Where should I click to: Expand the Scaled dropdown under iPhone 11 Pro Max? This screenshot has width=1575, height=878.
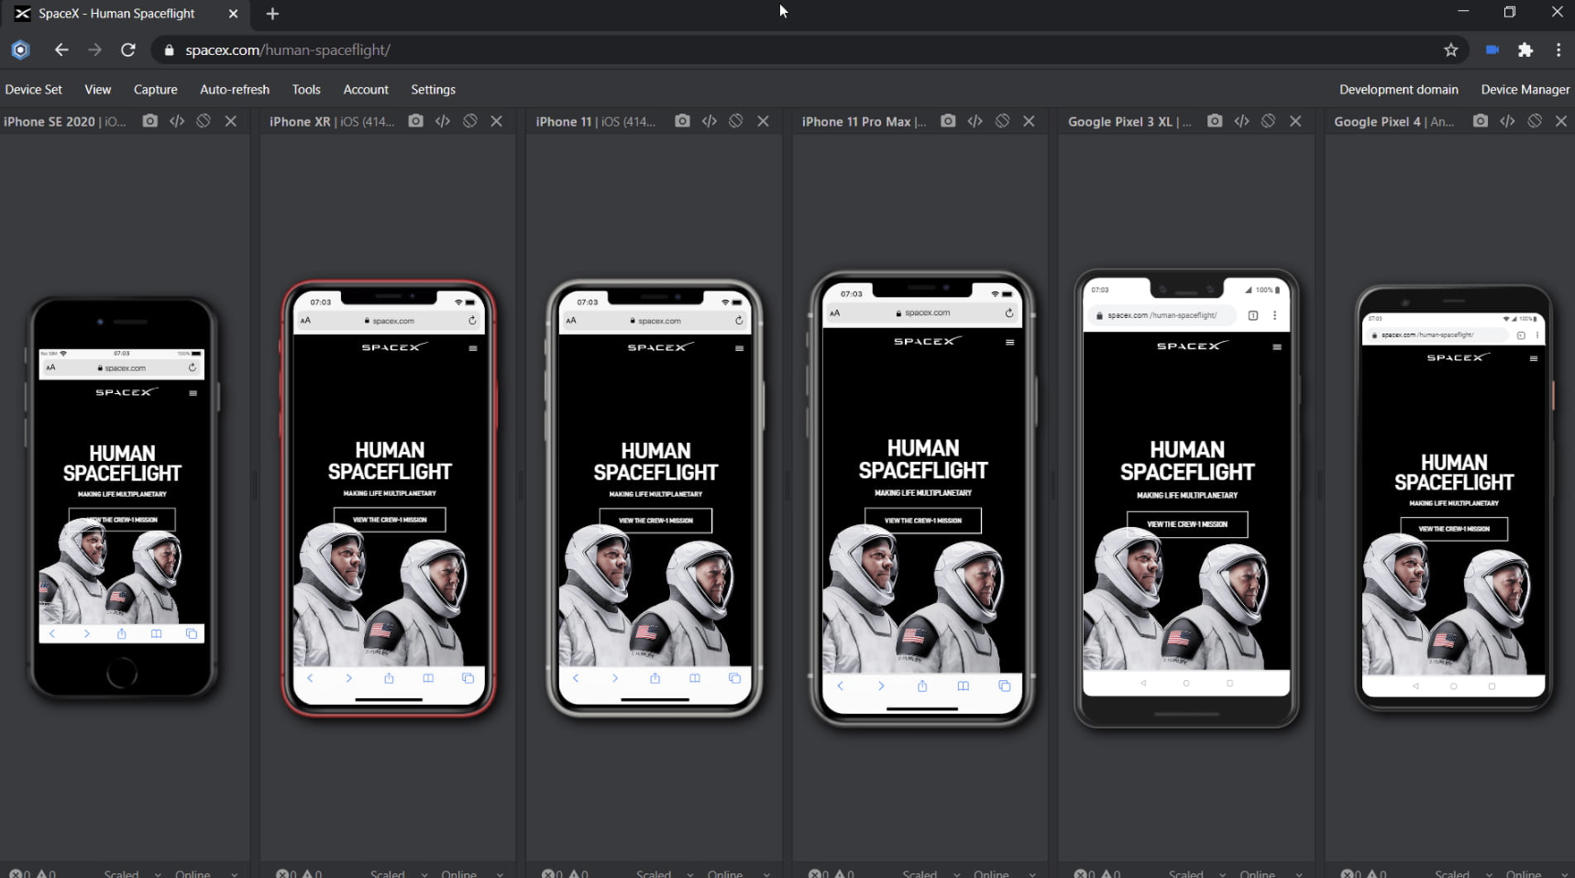927,873
